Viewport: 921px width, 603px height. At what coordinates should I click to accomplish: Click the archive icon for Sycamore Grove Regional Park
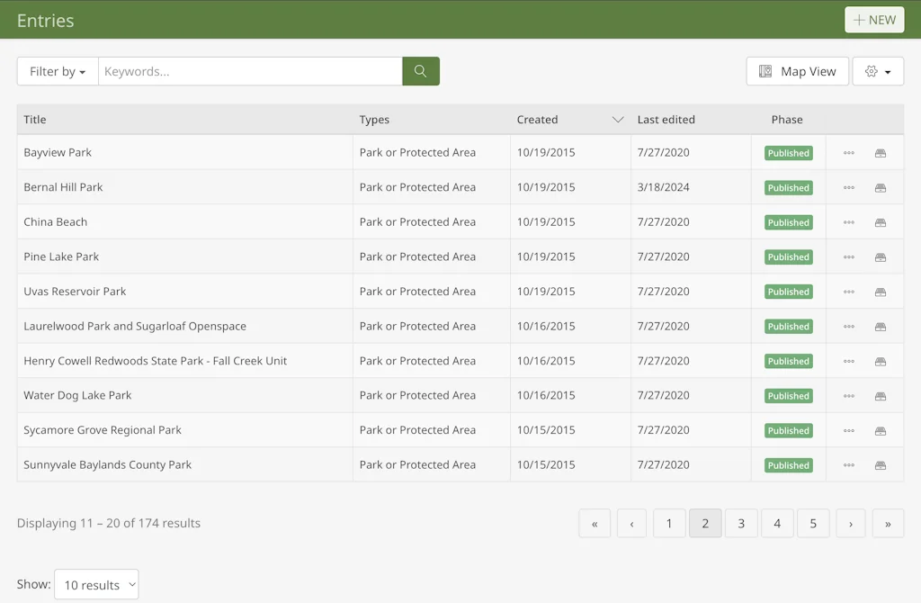[x=880, y=430]
